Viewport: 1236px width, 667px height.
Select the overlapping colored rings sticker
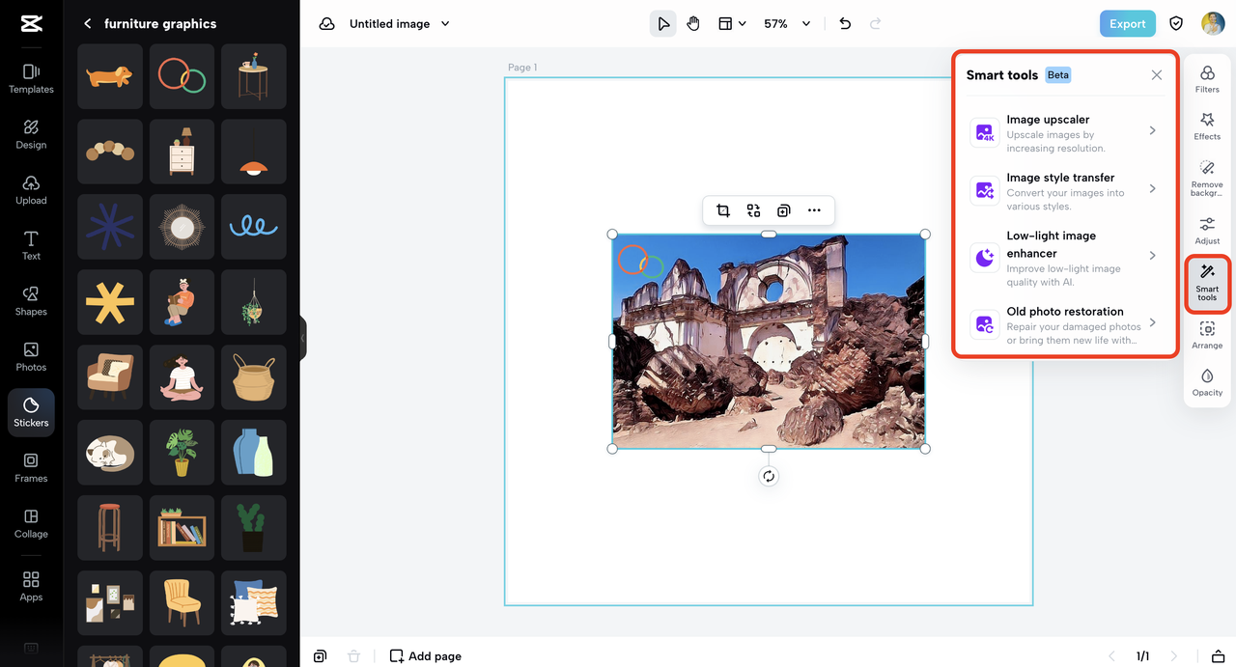coord(182,75)
